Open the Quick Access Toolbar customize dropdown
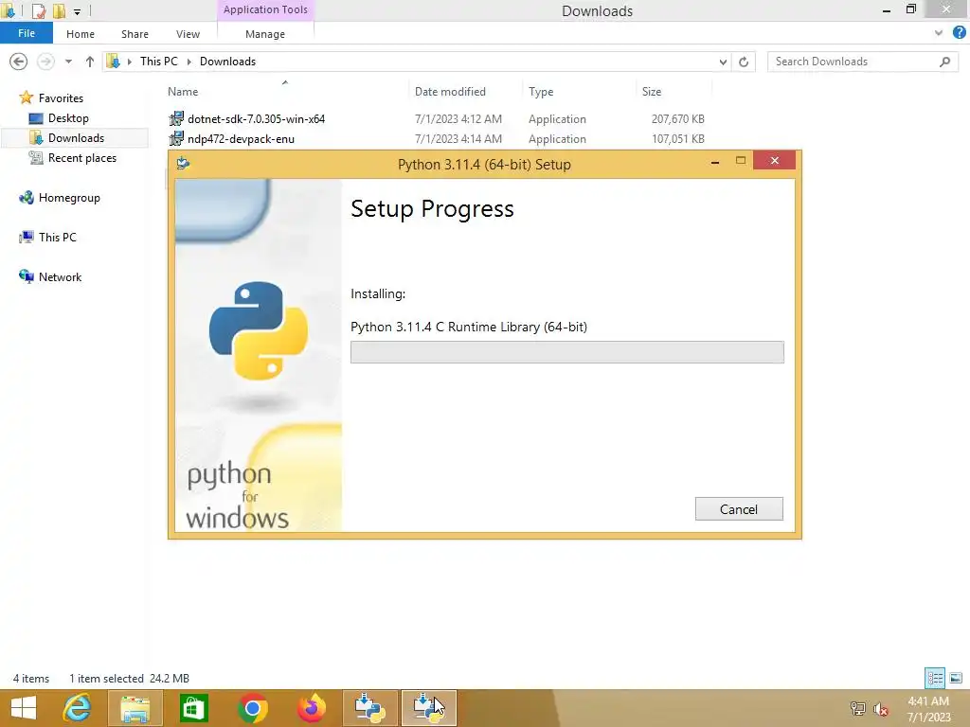970x727 pixels. pyautogui.click(x=78, y=11)
